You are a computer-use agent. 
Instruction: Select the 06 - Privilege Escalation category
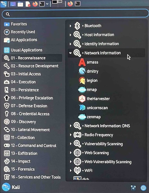tap(32, 98)
